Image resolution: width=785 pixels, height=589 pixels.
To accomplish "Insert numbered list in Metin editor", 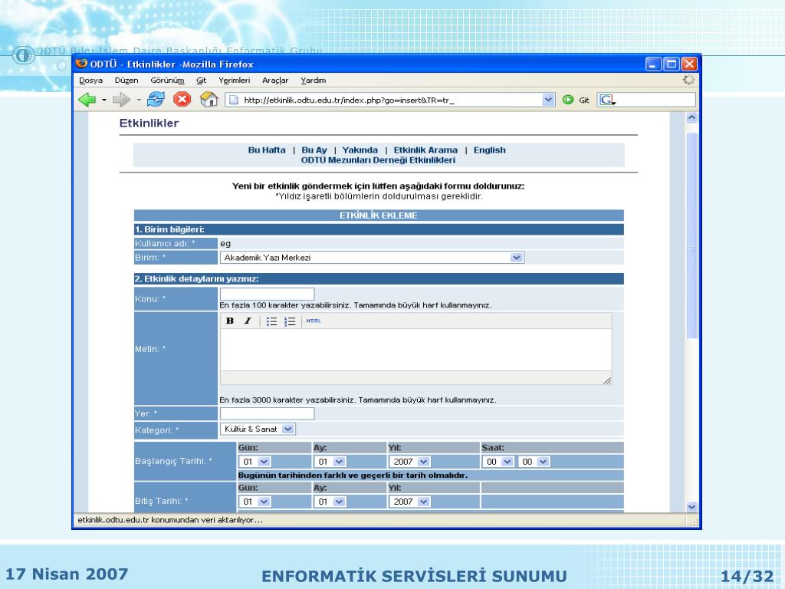I will [290, 321].
